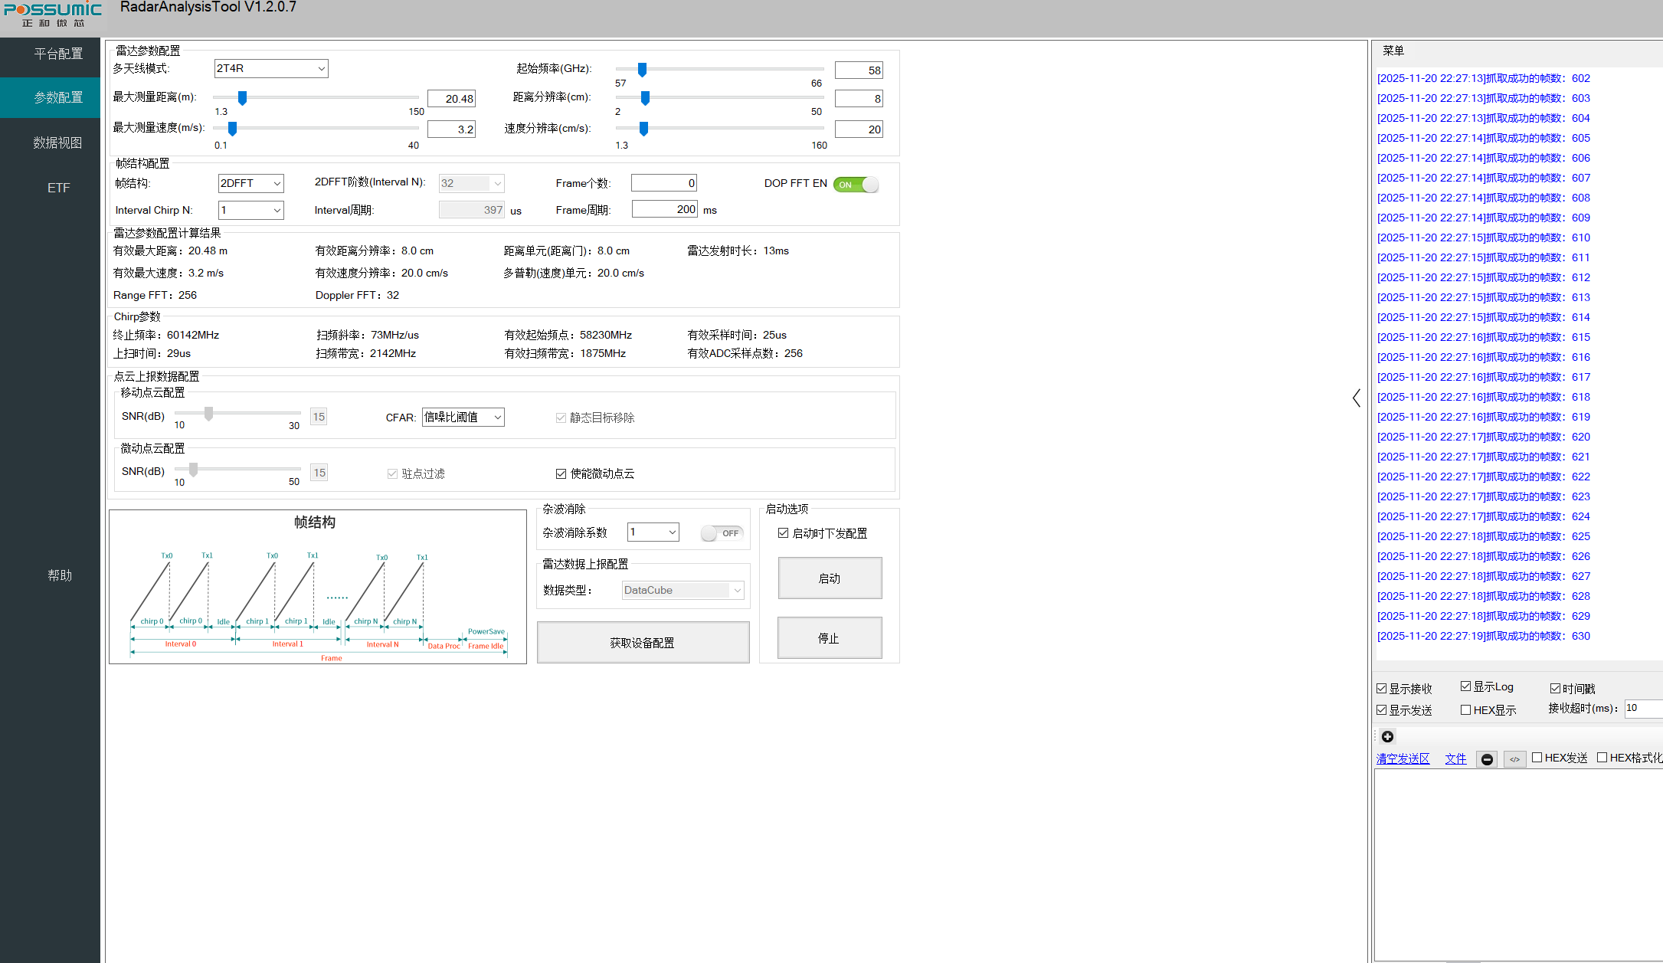This screenshot has width=1663, height=963.
Task: Turn on the 杂波消除 OFF switch
Action: [722, 533]
